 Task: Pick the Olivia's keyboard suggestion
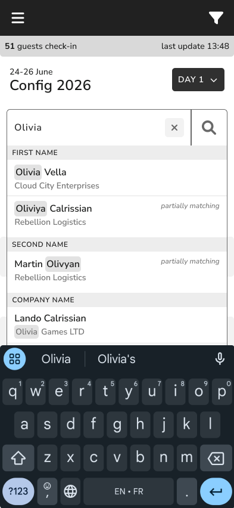point(117,359)
